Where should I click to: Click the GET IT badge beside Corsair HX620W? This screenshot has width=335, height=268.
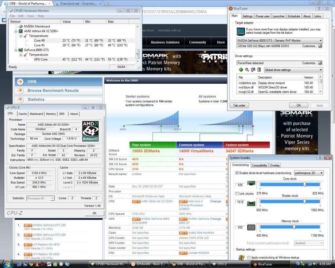(183, 253)
